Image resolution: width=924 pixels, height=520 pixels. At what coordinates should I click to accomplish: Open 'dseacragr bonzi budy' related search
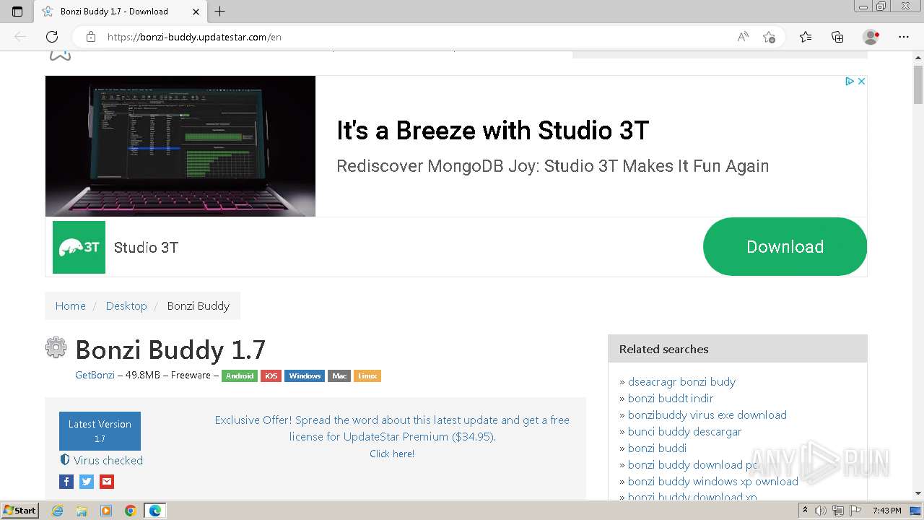tap(681, 381)
